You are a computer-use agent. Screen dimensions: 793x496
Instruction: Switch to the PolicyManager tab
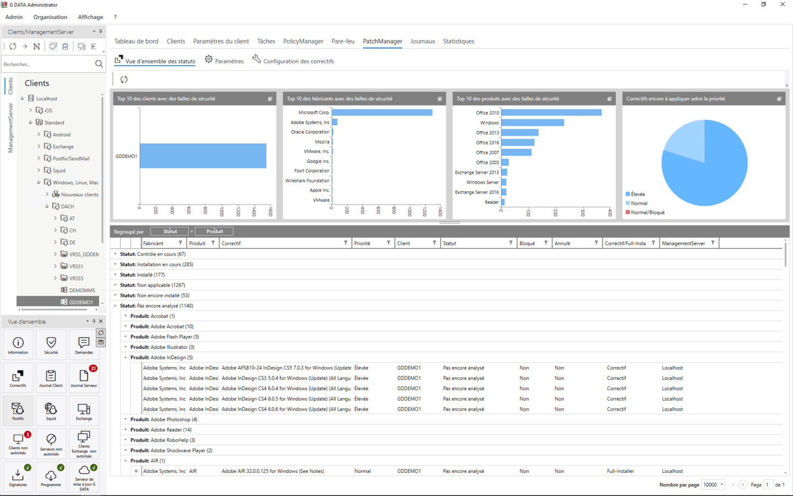pyautogui.click(x=303, y=41)
